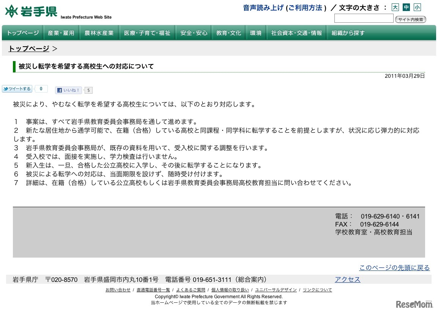Screen dimensions: 438x313
Task: Click the text 学校教育室・高校教育担当
Action: click(374, 232)
